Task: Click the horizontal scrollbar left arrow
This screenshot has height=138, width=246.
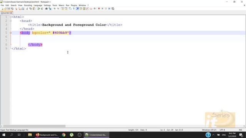Action: 2,126
